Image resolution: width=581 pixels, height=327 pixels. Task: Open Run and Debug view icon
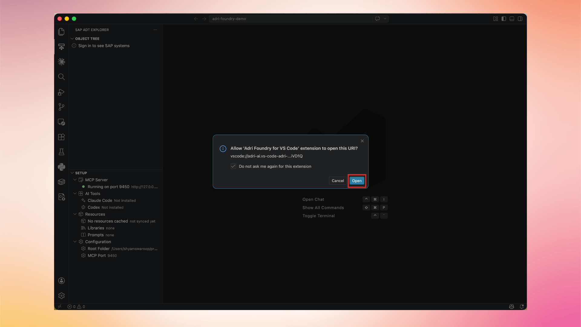[x=61, y=92]
